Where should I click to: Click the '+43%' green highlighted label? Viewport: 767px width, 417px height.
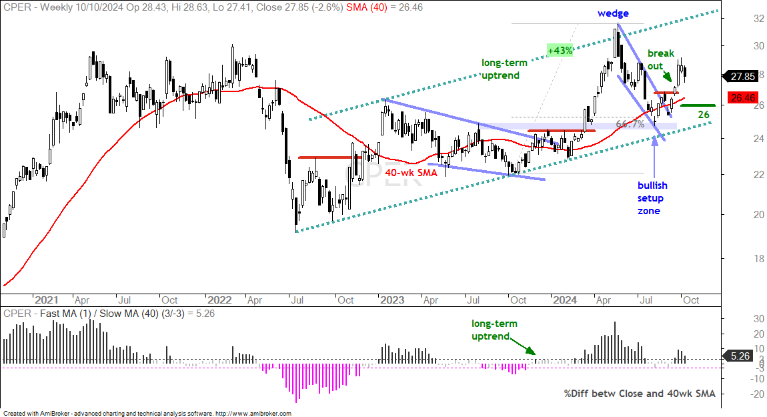[560, 50]
